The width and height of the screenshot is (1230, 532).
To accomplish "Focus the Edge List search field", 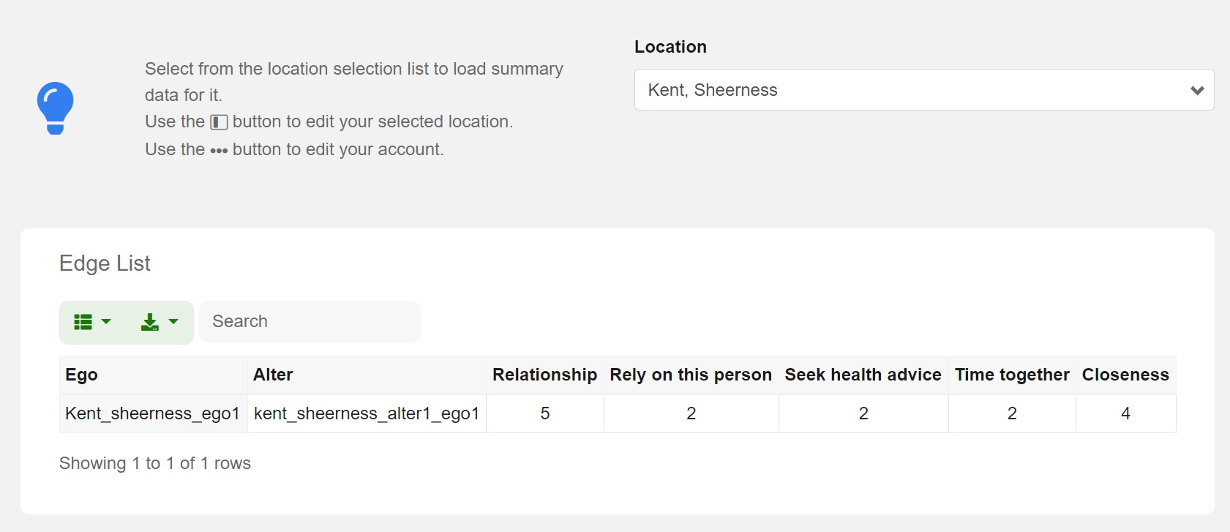I will click(x=310, y=321).
